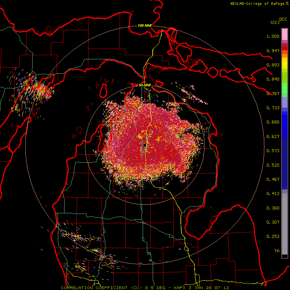290x290 pixels.
Task: Click the 0.360 legend value
Action: 273,208
